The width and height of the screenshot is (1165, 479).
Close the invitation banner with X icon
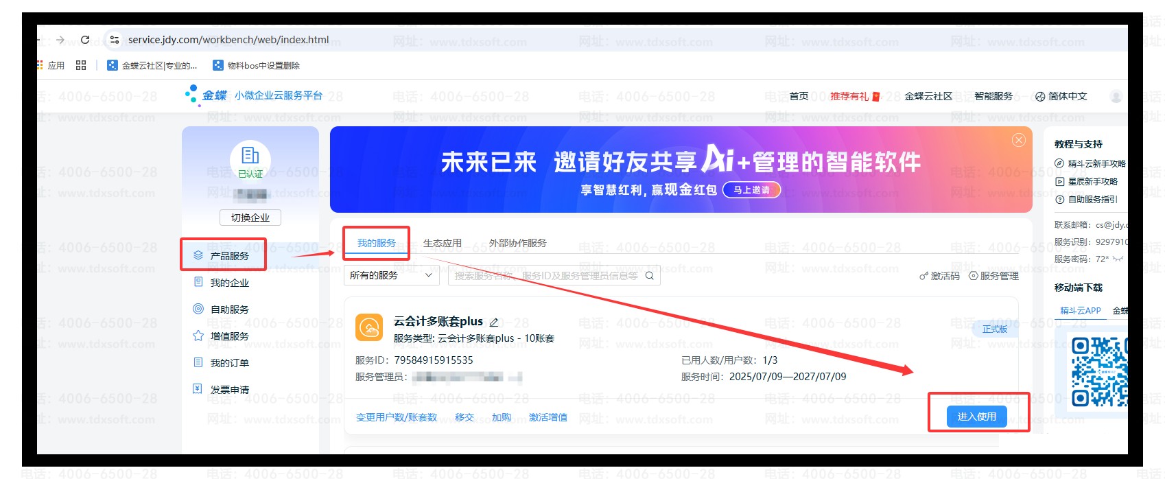click(x=1019, y=140)
